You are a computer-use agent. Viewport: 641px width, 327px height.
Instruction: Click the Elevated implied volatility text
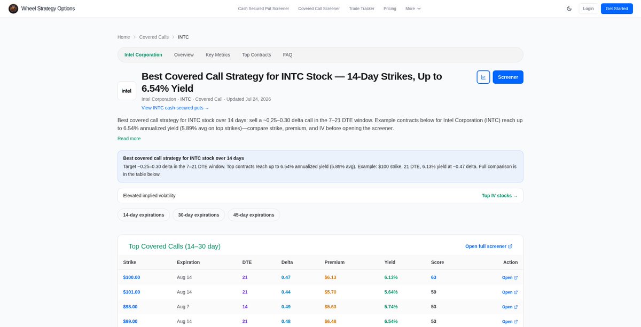pyautogui.click(x=149, y=196)
